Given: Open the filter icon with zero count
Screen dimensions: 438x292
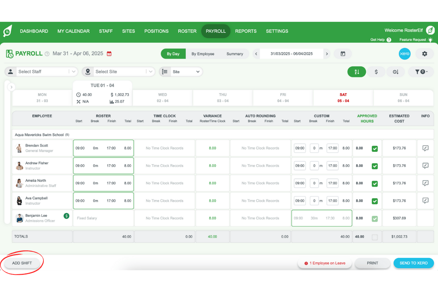Looking at the screenshot, I should [x=421, y=72].
